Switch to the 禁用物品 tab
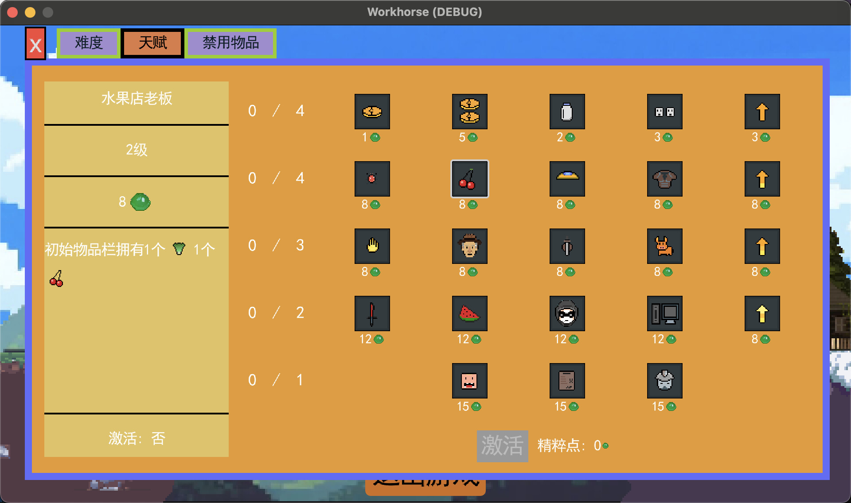851x503 pixels. tap(230, 43)
